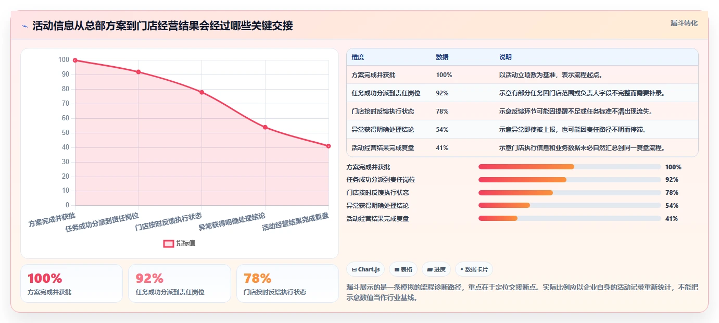The image size is (719, 323).
Task: Click the 41% label beside the progress bar
Action: (672, 219)
